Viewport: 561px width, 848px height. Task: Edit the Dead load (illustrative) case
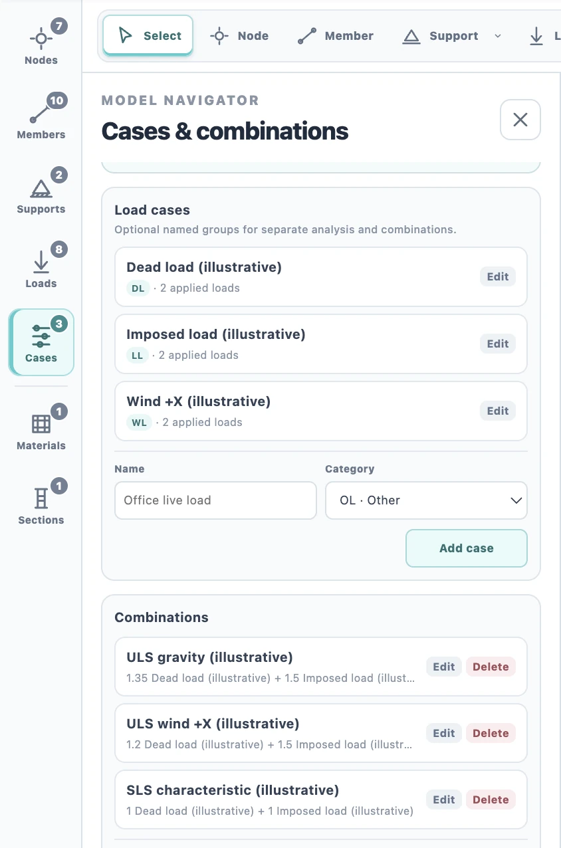coord(498,276)
